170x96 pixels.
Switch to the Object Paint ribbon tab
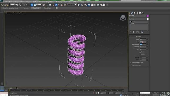[x=47, y=8]
